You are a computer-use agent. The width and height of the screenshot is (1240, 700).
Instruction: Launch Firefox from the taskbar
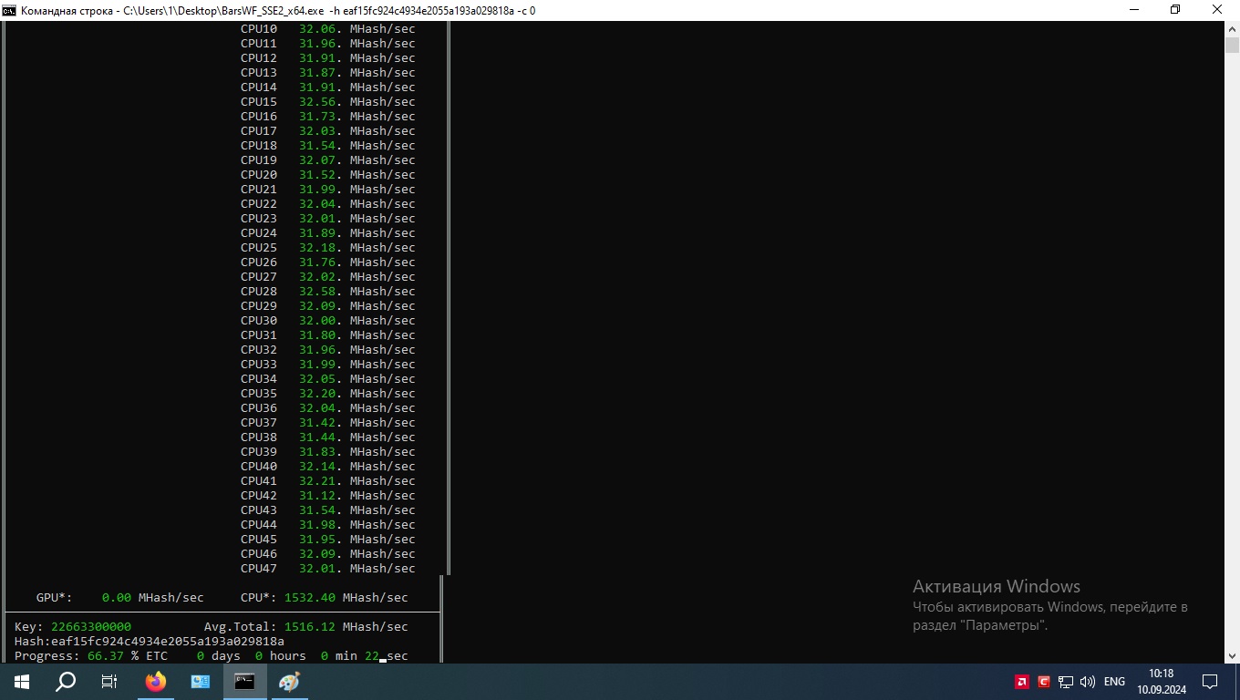[x=156, y=681]
